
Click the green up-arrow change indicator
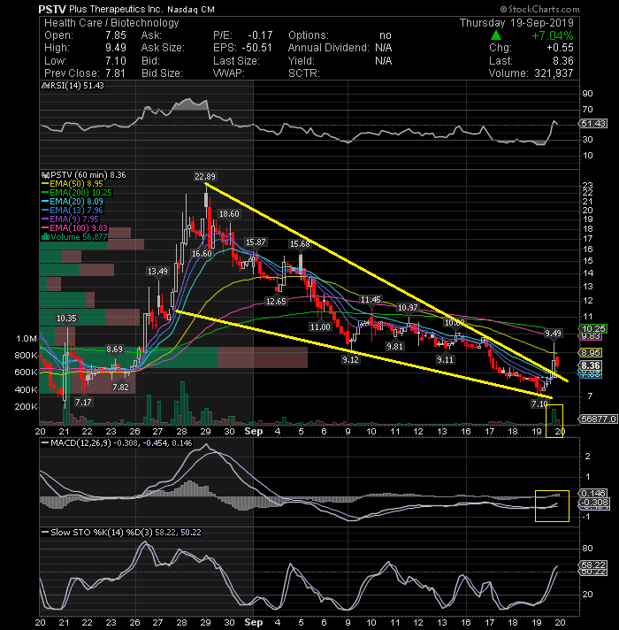[x=496, y=35]
